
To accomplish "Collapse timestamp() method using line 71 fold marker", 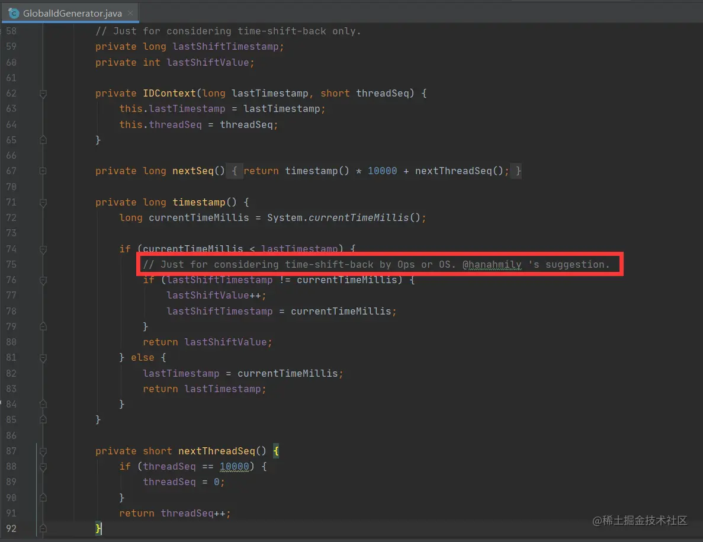I will click(43, 203).
